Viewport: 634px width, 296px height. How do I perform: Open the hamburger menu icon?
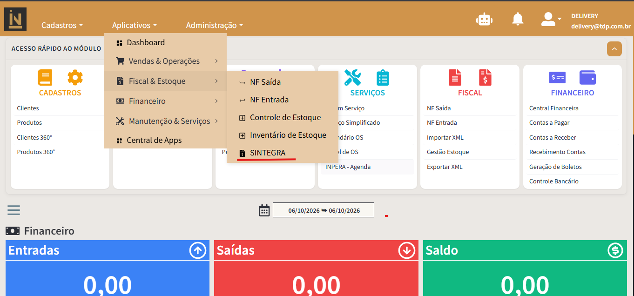tap(13, 210)
